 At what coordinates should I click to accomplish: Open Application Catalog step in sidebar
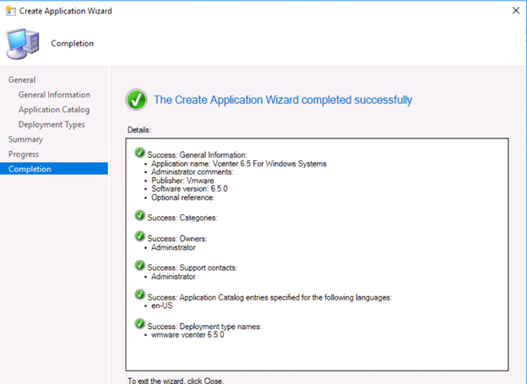pos(54,110)
